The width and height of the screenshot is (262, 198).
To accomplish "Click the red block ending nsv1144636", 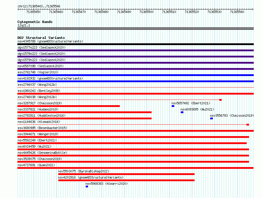I will coord(248,125).
